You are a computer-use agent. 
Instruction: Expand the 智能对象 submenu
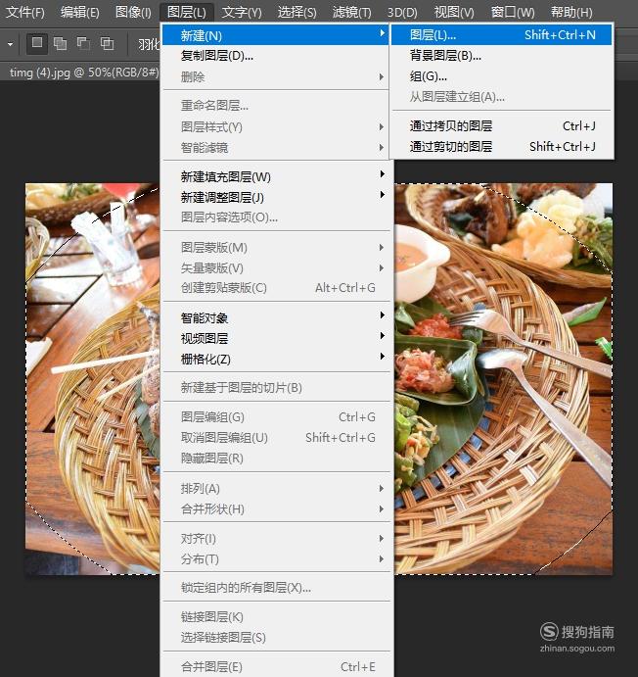(276, 318)
